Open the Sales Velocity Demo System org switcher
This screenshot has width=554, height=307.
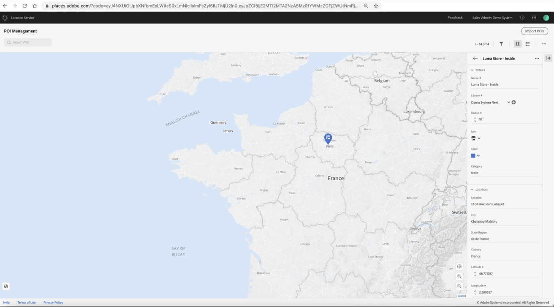pyautogui.click(x=492, y=18)
